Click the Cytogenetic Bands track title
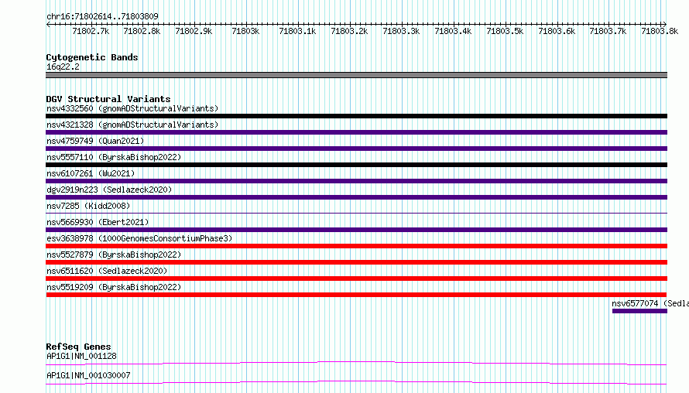Screen dimensions: 689x393 (x=92, y=57)
